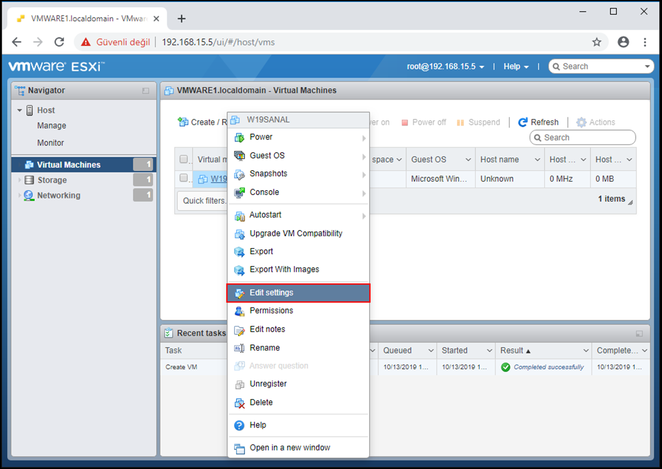662x469 pixels.
Task: Click the Delete VM icon
Action: 239,403
